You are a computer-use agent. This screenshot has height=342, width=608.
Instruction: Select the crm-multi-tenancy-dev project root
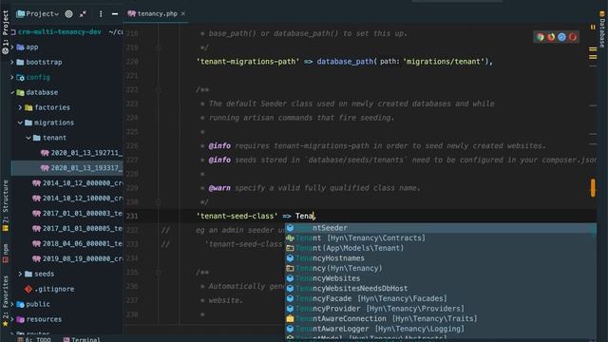click(59, 31)
